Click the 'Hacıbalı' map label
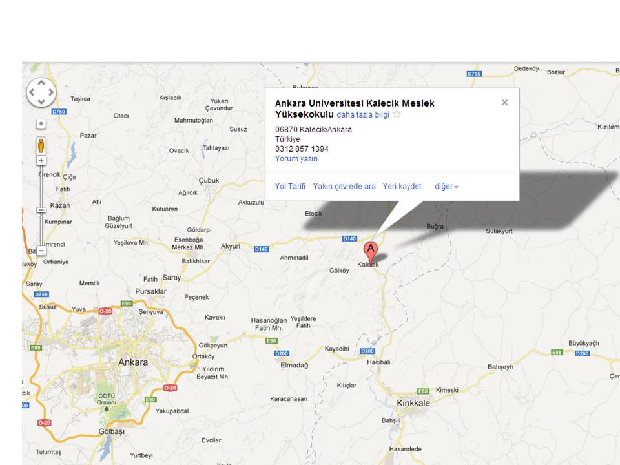 point(378,362)
